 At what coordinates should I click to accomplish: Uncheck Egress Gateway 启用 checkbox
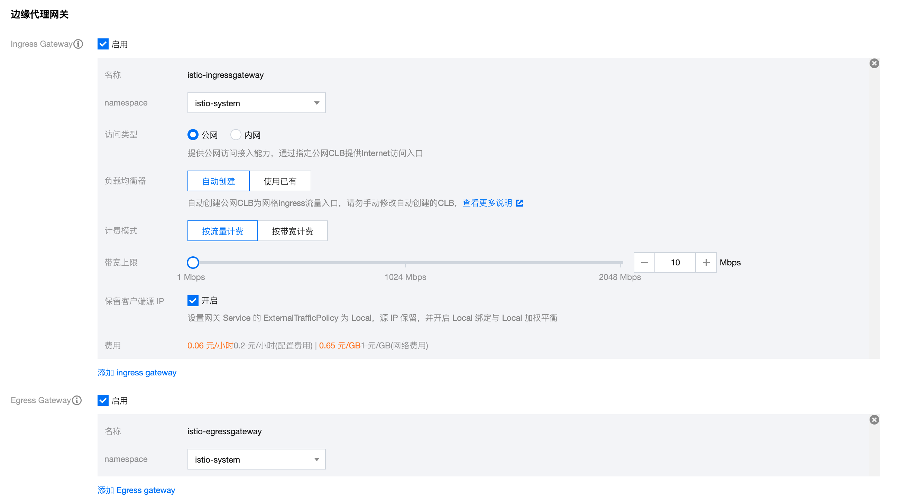[x=103, y=401]
